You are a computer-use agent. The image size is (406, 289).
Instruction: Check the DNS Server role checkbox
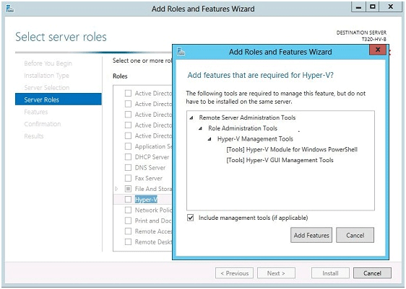click(x=128, y=167)
